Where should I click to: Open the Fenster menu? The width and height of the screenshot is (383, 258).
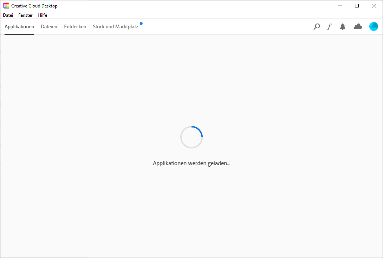25,15
